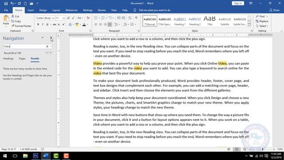The width and height of the screenshot is (284, 160).
Task: Click the Replace button
Action: pos(262,21)
